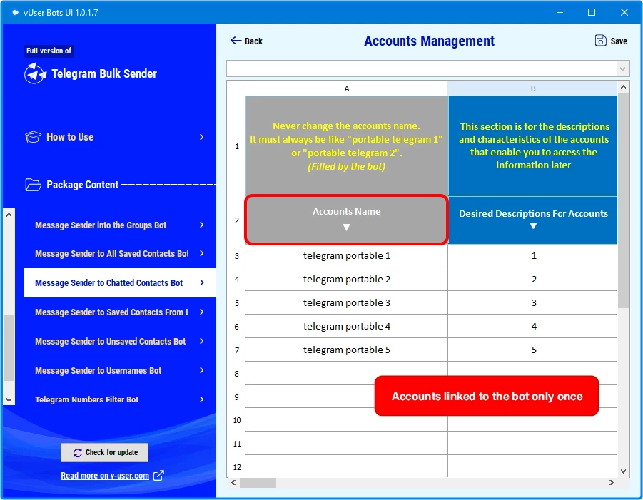Viewport: 643px width, 500px height.
Task: Open Message Sender to Saved Contacts From item
Action: (x=120, y=312)
